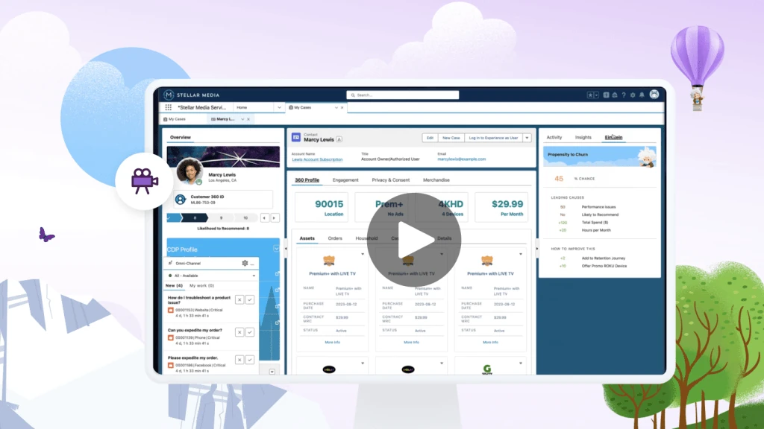Accept 'Please expedite my order.' request
764x429 pixels.
pyautogui.click(x=249, y=360)
